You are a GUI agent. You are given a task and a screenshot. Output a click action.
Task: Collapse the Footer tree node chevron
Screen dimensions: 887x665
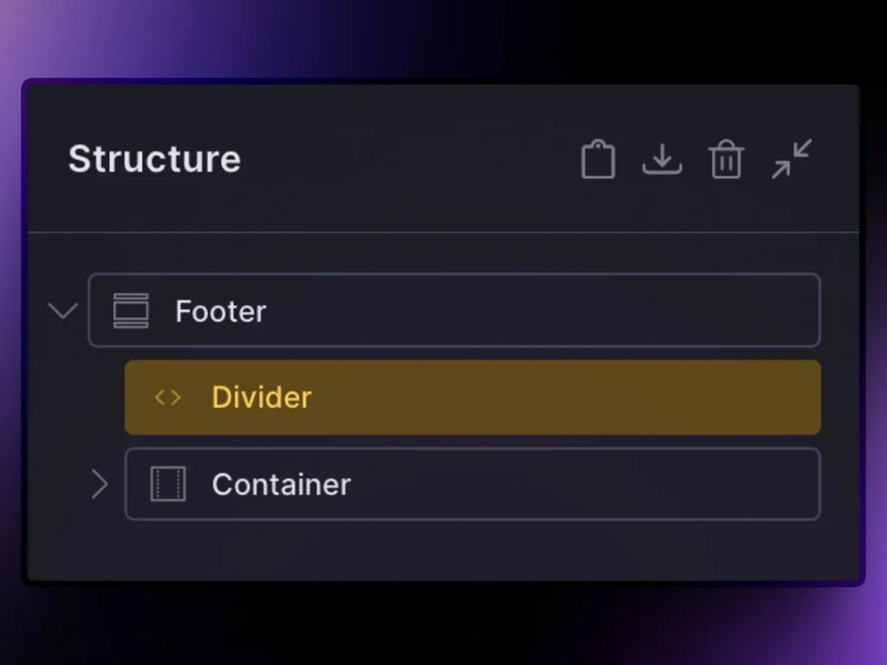[62, 310]
